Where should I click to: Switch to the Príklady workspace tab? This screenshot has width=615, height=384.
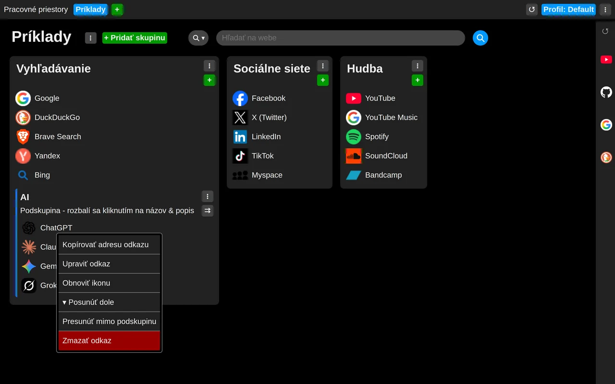tap(91, 10)
